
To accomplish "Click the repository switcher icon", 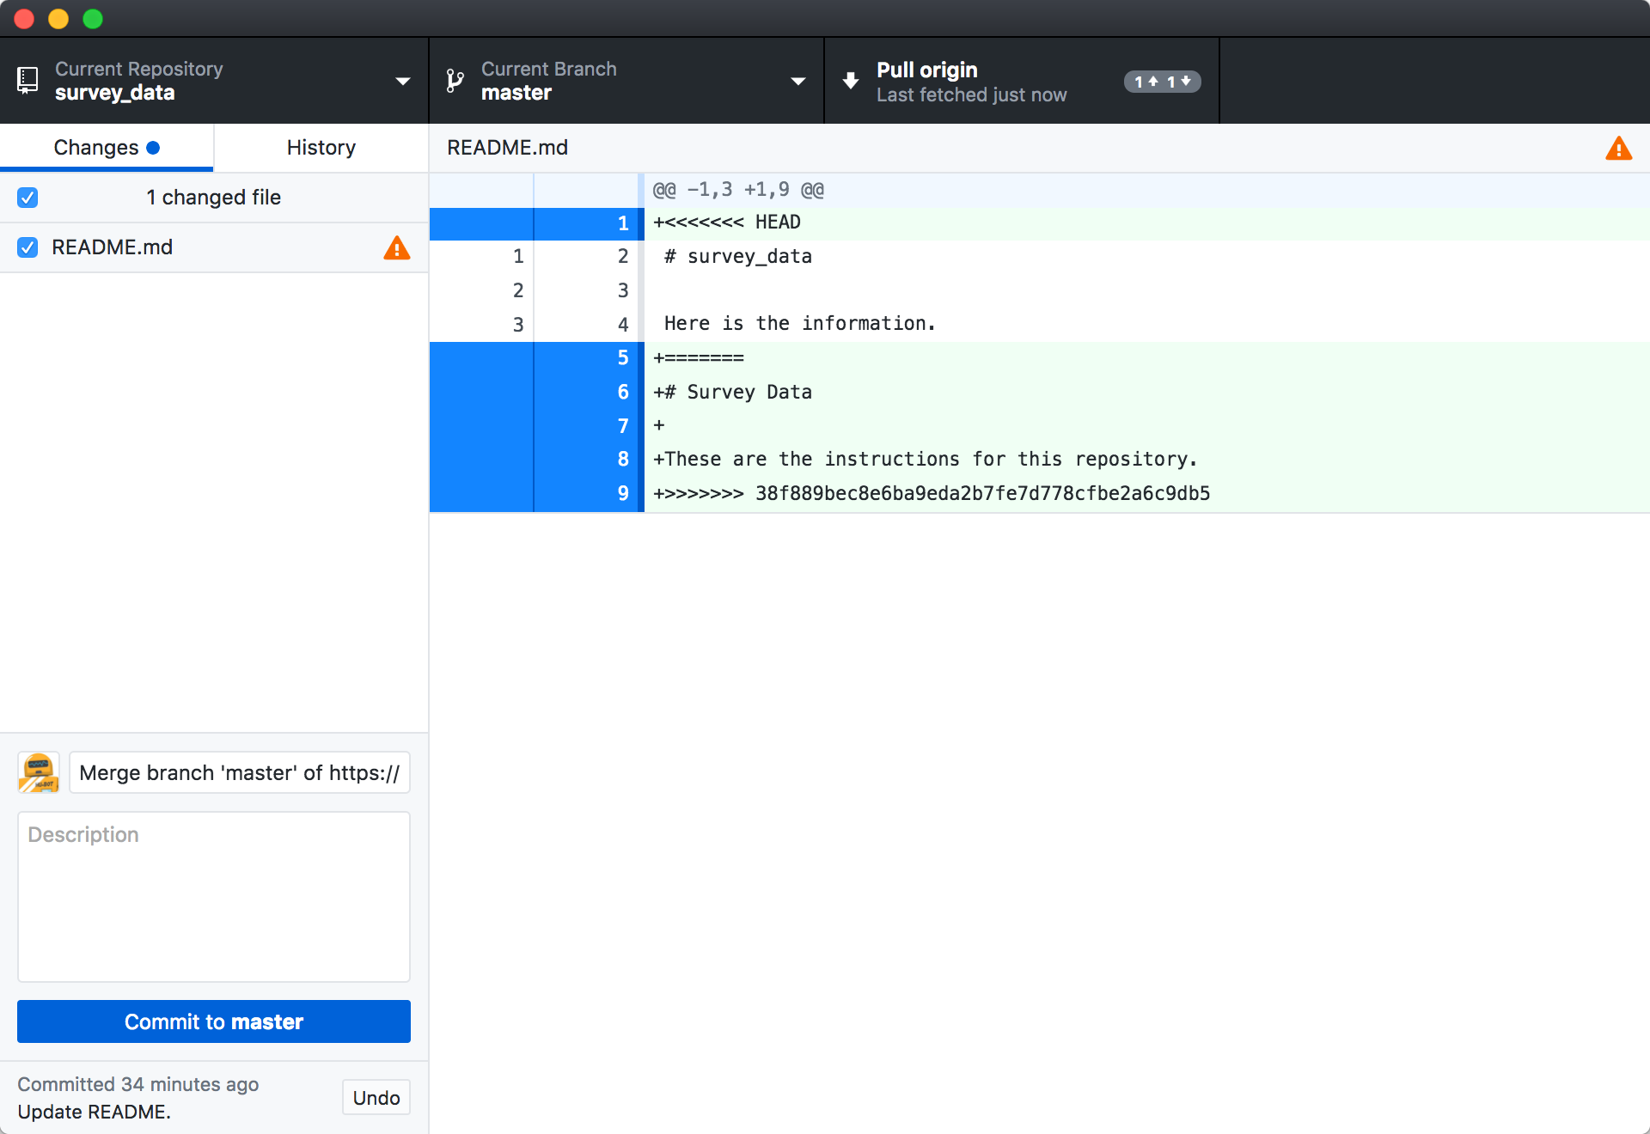I will tap(29, 82).
